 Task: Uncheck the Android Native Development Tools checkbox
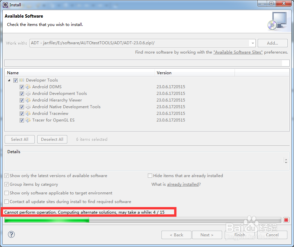pos(22,107)
